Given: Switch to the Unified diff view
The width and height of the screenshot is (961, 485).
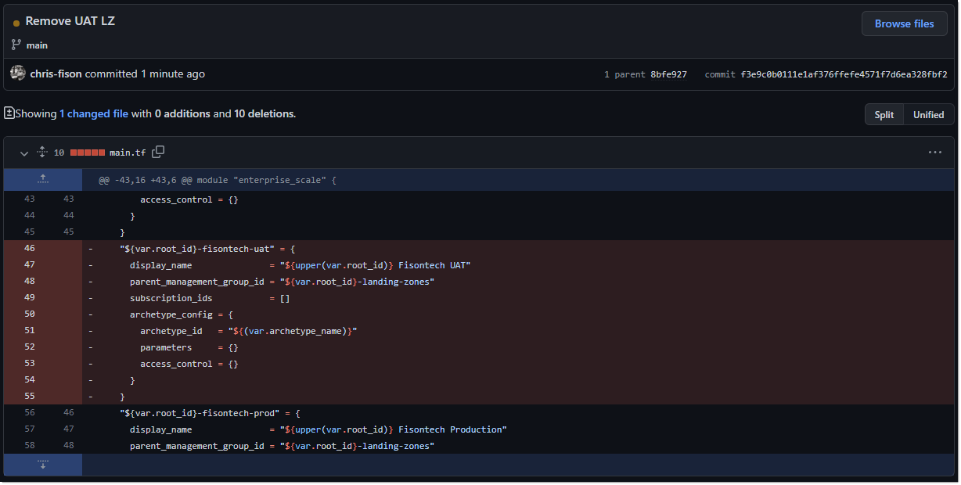Looking at the screenshot, I should click(x=929, y=114).
